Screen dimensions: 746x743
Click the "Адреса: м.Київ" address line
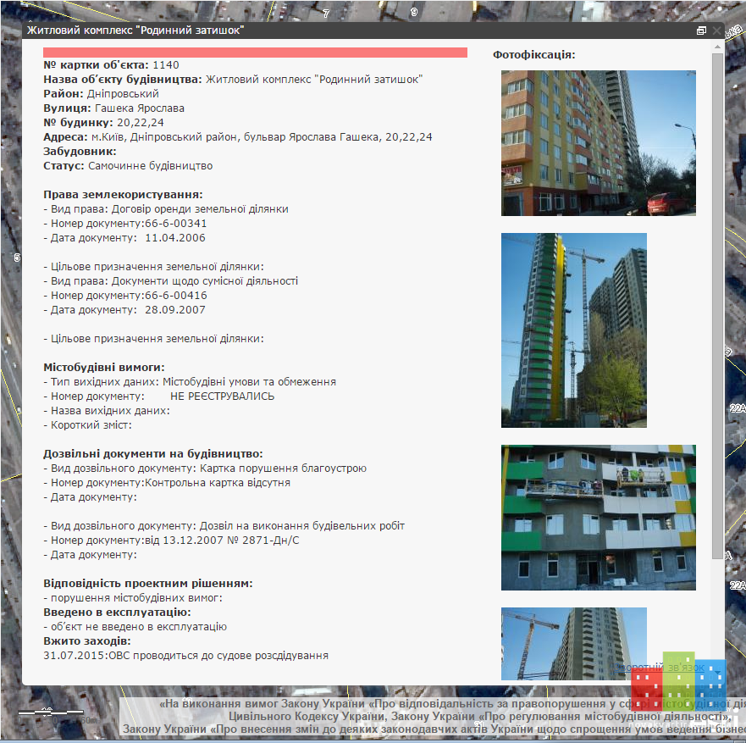(x=238, y=137)
